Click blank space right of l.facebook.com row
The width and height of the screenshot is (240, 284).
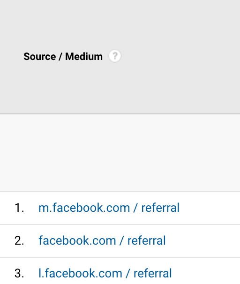206,271
